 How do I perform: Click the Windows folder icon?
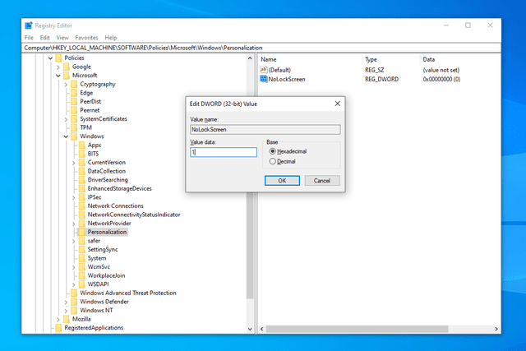tap(74, 136)
